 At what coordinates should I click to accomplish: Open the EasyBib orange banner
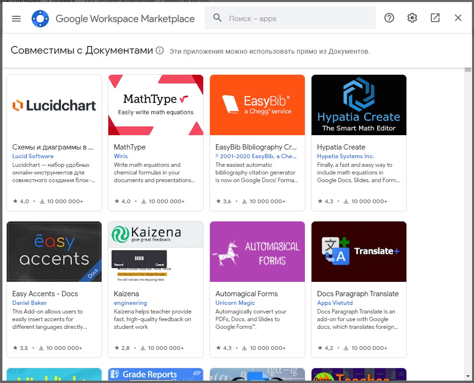click(257, 105)
